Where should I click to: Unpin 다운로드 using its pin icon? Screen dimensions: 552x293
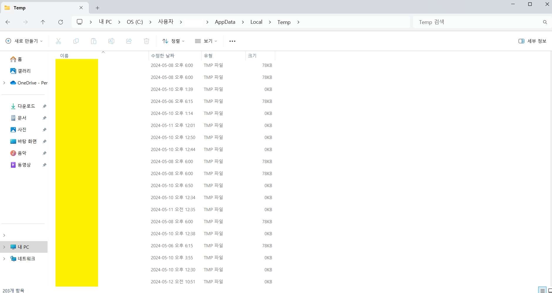[x=44, y=106]
